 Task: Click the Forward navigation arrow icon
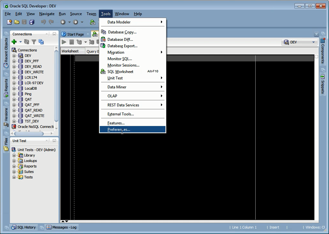click(x=76, y=22)
